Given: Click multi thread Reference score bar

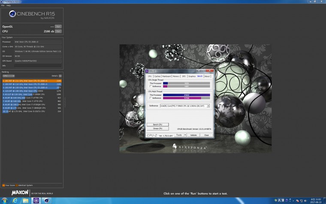Looking at the screenshot, I should click(187, 98).
